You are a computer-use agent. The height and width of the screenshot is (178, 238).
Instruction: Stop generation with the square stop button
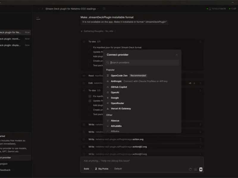coord(201,169)
